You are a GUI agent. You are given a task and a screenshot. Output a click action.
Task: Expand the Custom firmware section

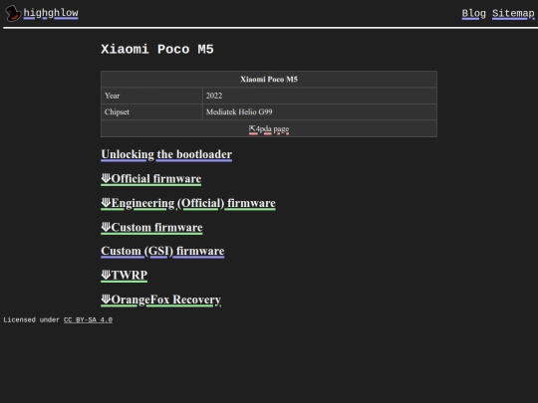[x=151, y=228]
